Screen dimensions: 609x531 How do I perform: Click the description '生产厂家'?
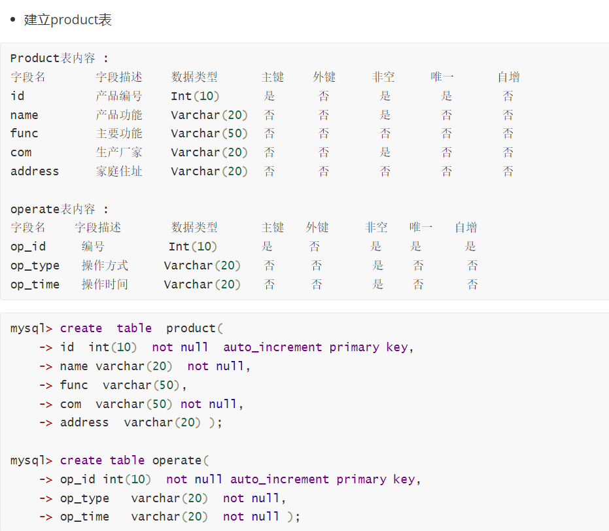(119, 152)
